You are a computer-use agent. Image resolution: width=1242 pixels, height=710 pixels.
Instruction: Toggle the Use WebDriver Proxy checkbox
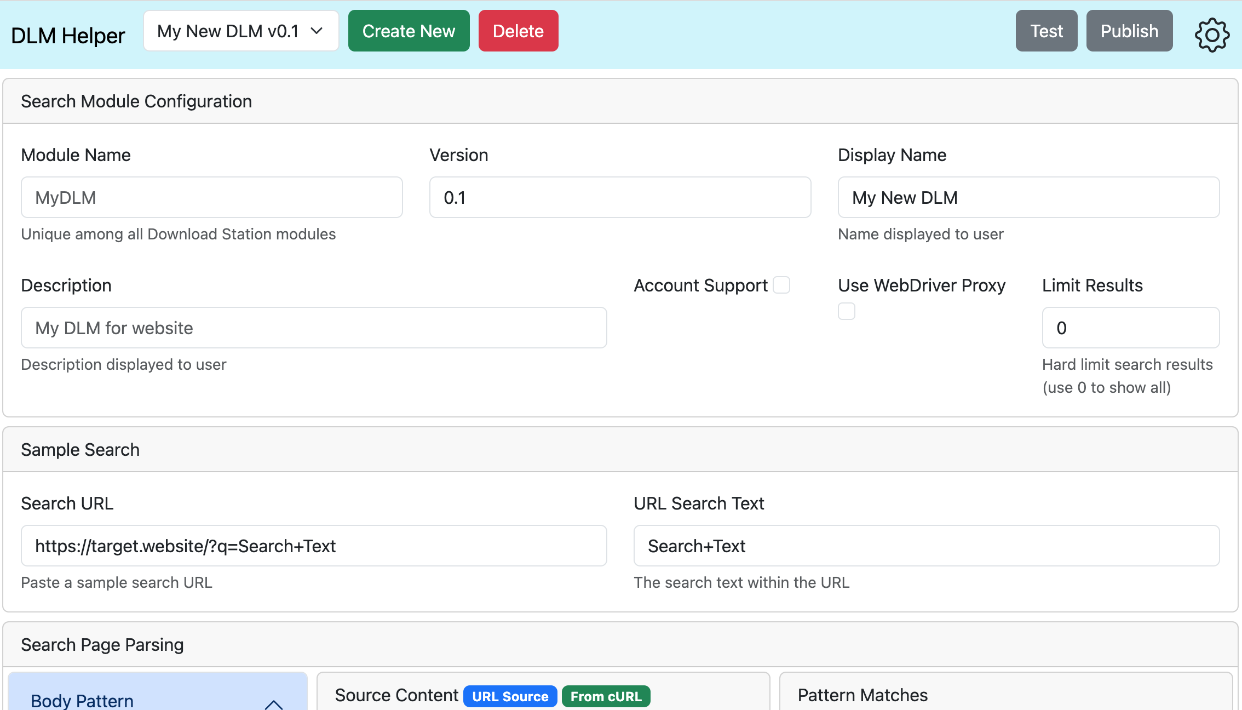pyautogui.click(x=846, y=311)
